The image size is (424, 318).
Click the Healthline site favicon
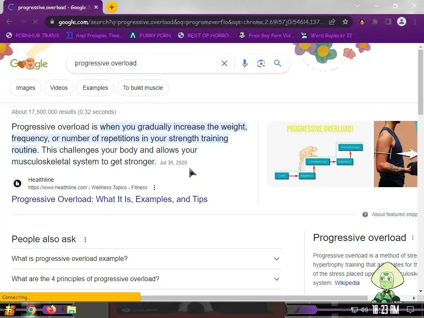coord(17,183)
